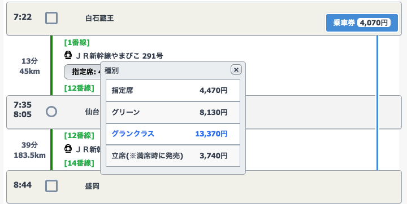
Task: Open the 指定席 seat type dropdown
Action: point(83,72)
